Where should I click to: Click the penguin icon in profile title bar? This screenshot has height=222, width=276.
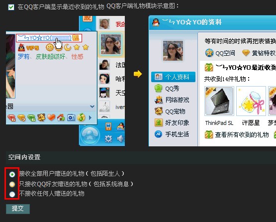pos(156,22)
